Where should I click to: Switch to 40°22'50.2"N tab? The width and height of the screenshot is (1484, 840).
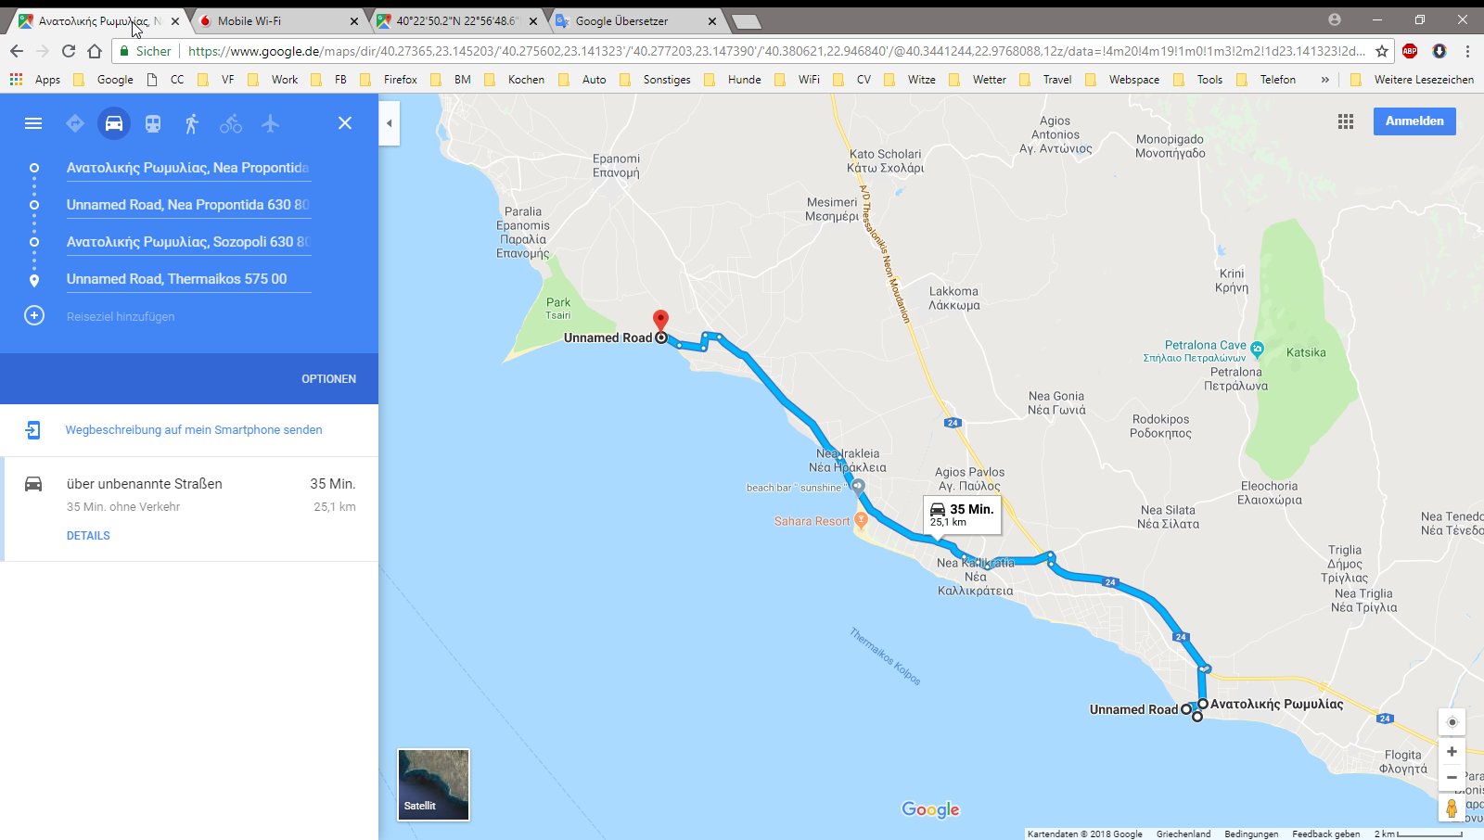(456, 20)
